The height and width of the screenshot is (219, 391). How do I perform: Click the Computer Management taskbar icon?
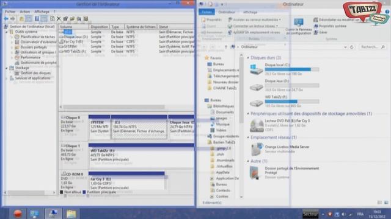coord(53,214)
